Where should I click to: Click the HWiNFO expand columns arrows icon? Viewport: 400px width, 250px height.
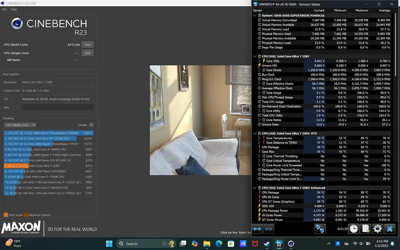257,229
